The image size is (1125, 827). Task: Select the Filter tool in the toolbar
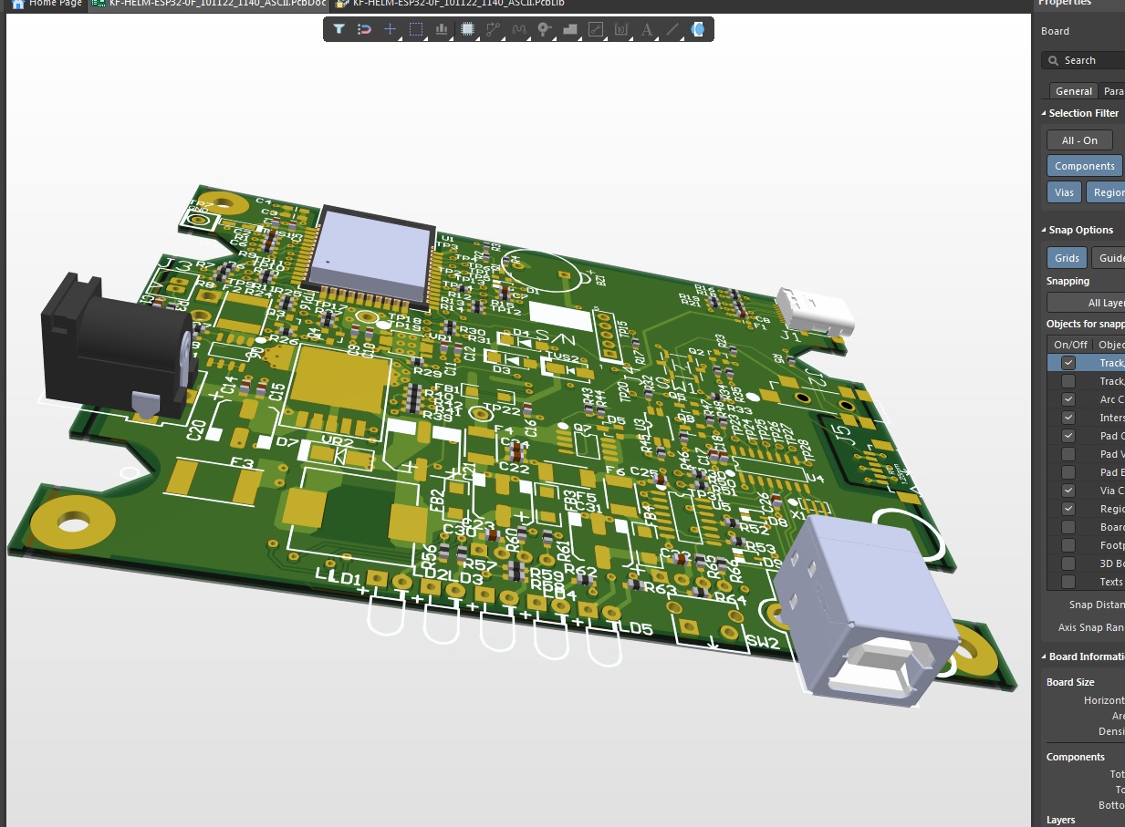339,29
